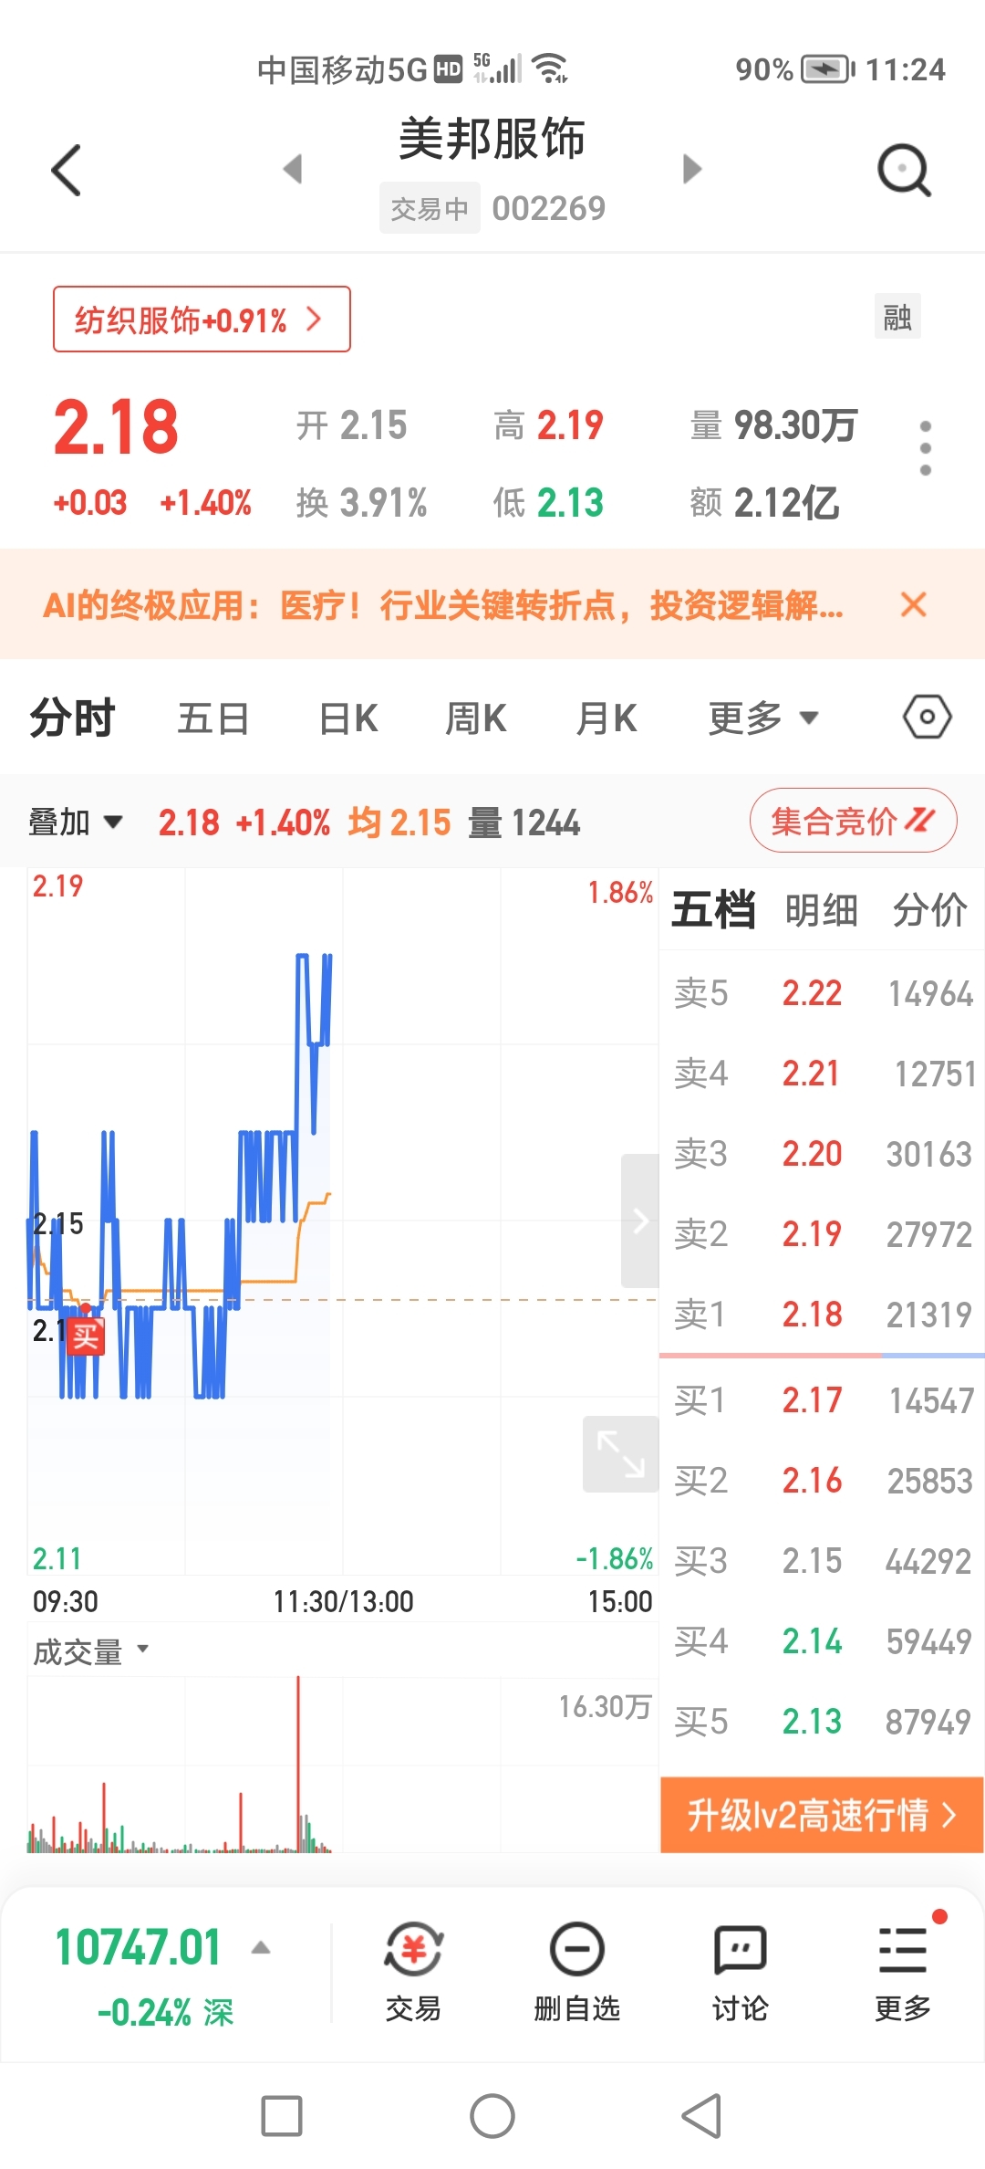The width and height of the screenshot is (985, 2169).
Task: Open the 交易 trade icon
Action: [x=413, y=1973]
